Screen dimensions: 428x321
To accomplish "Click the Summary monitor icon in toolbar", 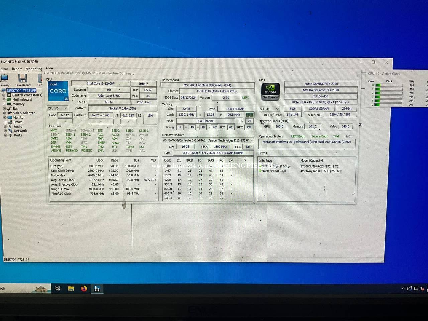I will (4, 78).
